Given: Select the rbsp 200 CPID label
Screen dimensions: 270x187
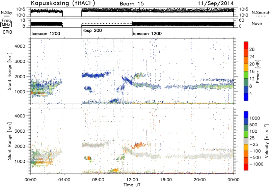Looking at the screenshot, I should pyautogui.click(x=92, y=31).
